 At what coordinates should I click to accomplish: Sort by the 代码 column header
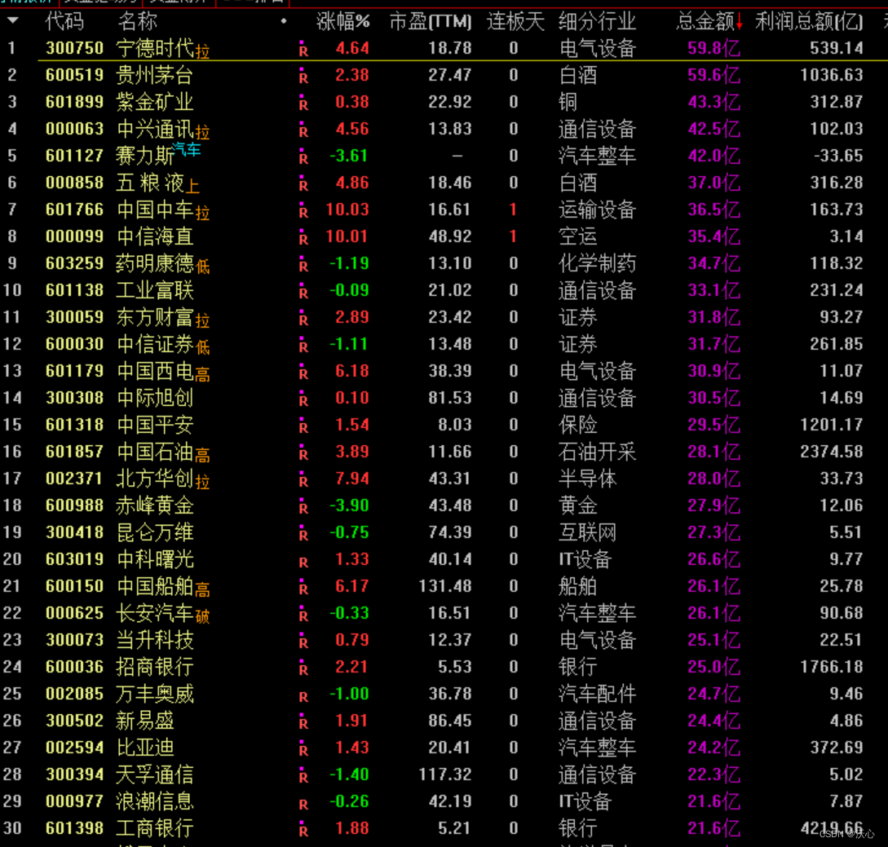point(64,21)
